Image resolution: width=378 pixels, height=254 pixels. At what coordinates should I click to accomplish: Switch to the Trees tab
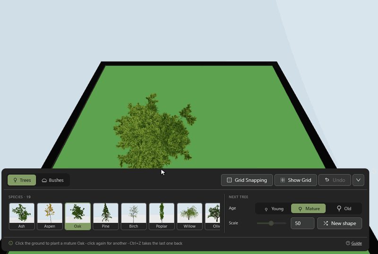click(x=22, y=180)
